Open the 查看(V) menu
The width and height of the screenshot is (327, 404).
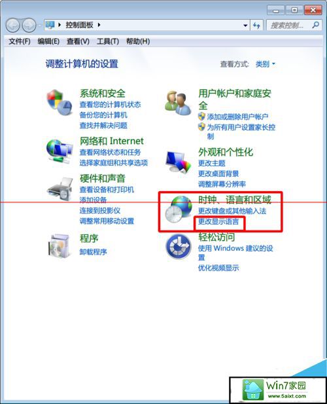pos(78,41)
